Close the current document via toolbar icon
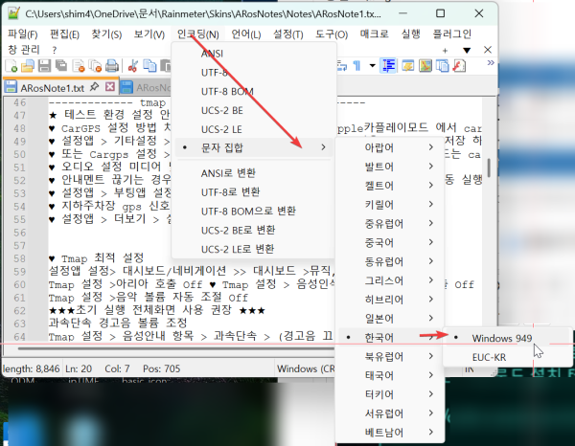Viewport: 575px width, 446px height. click(x=79, y=66)
